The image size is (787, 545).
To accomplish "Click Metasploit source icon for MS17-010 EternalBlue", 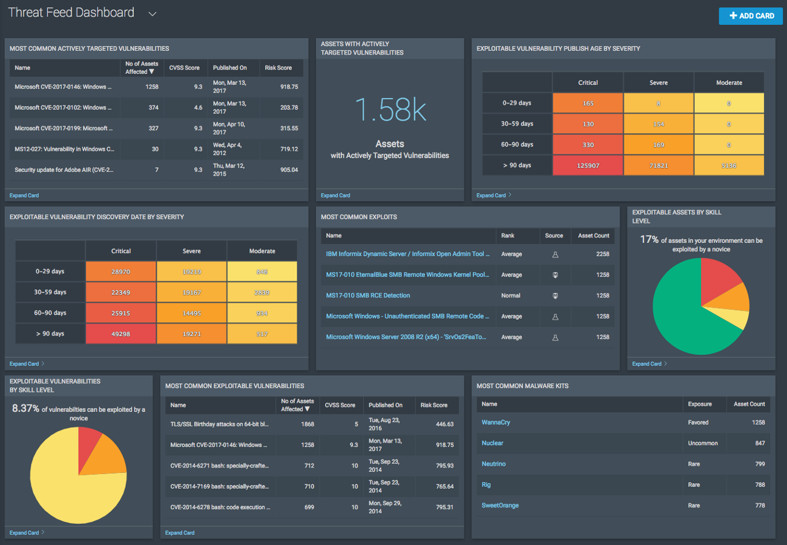I will coord(555,275).
